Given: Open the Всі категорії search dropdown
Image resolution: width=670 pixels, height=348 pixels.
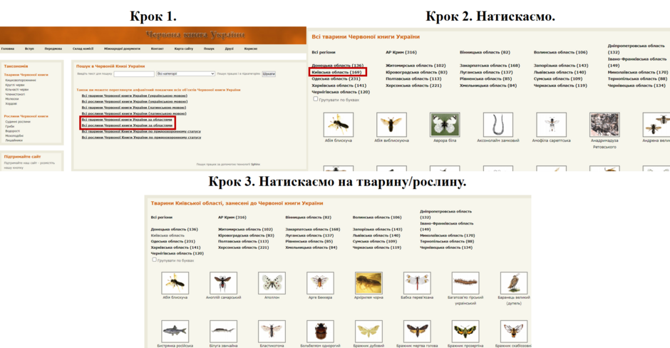Looking at the screenshot, I should click(185, 74).
